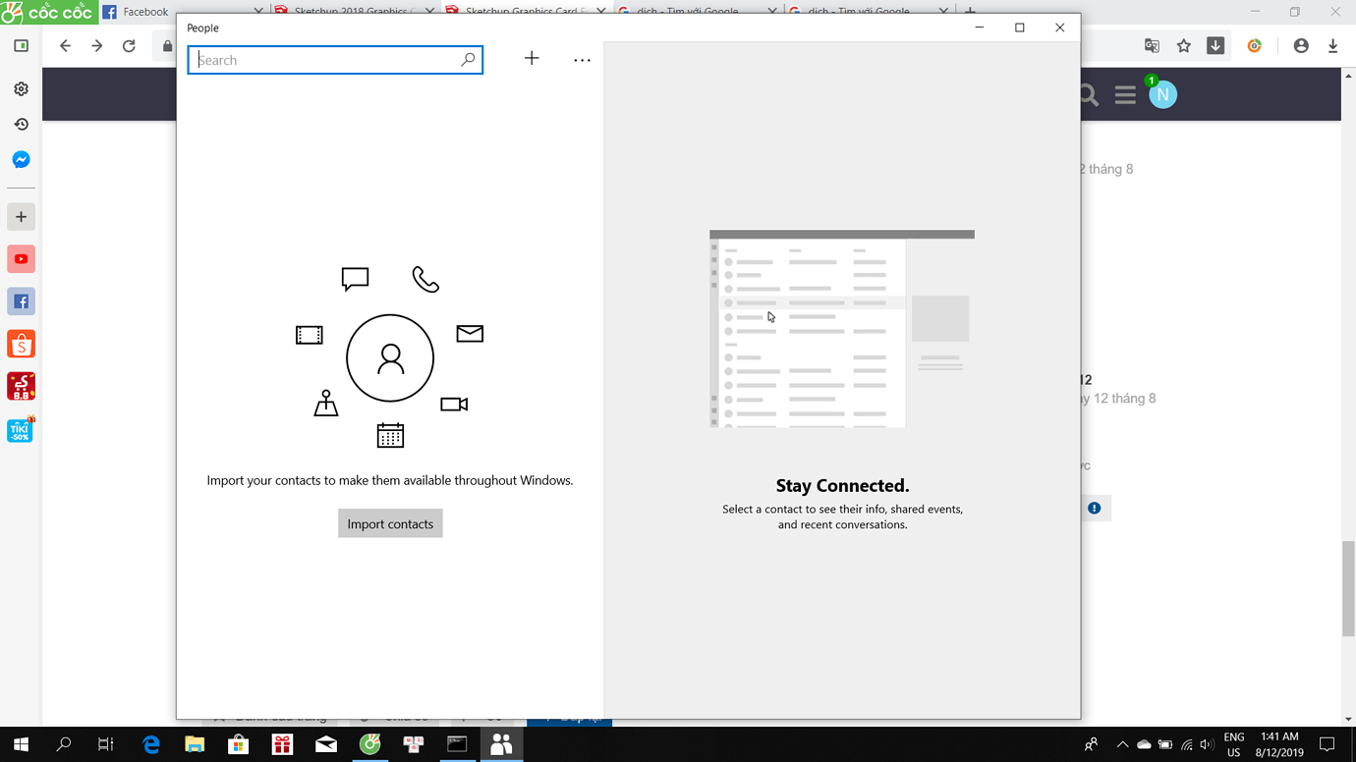Click the magnifier icon in People search box
The height and width of the screenshot is (762, 1356).
468,60
